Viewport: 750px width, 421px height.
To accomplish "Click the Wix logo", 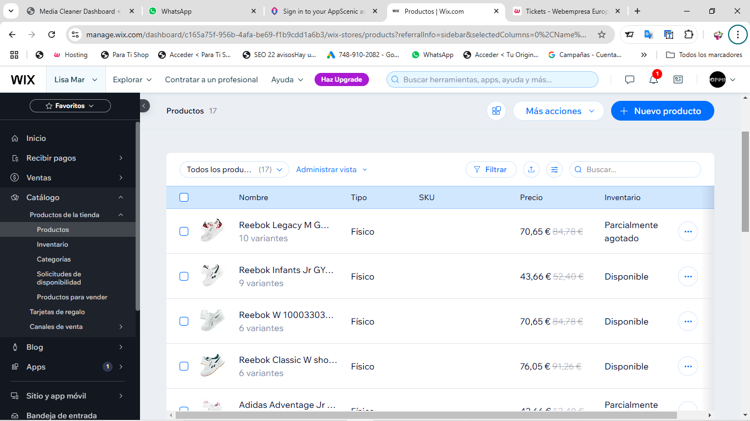I will (23, 79).
